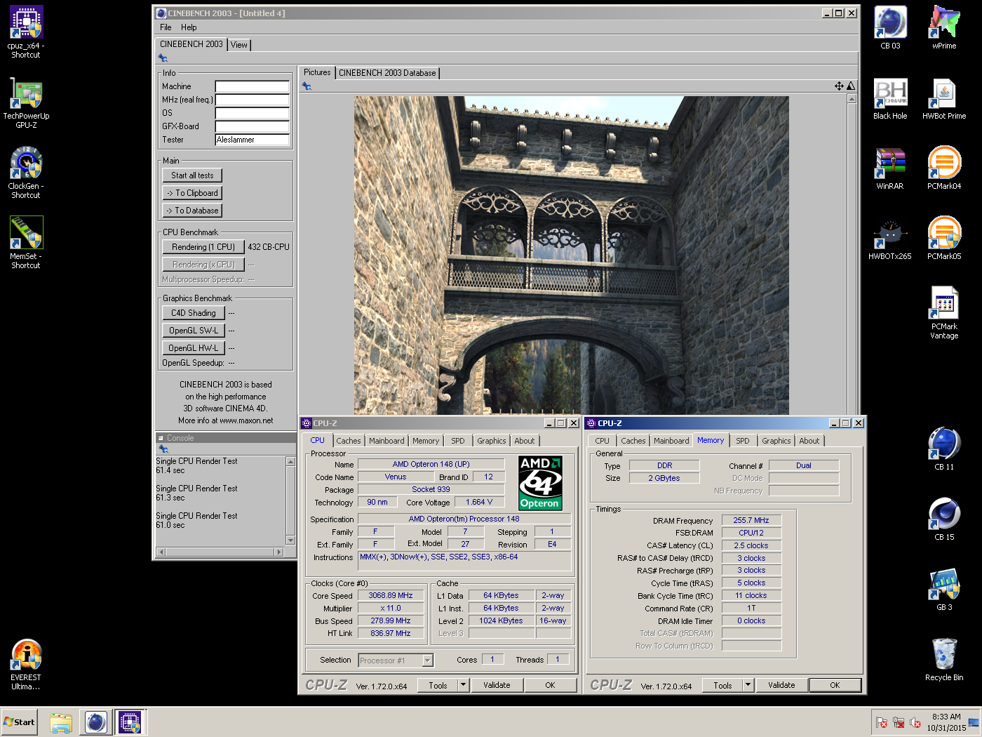Click the Start all tests button
Image resolution: width=982 pixels, height=737 pixels.
tap(192, 175)
